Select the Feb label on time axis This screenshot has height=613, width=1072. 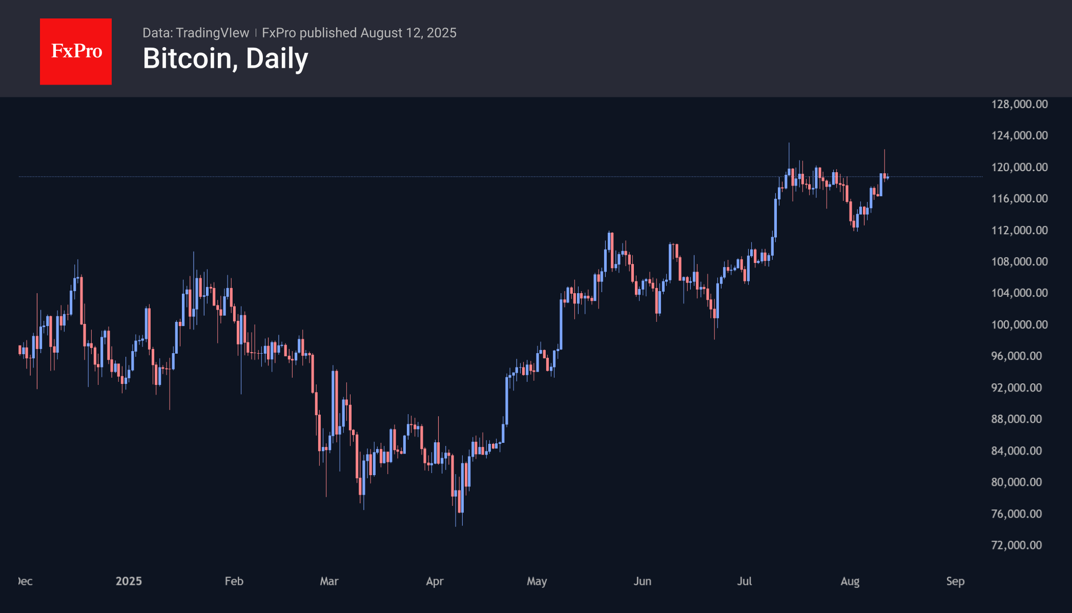click(234, 581)
